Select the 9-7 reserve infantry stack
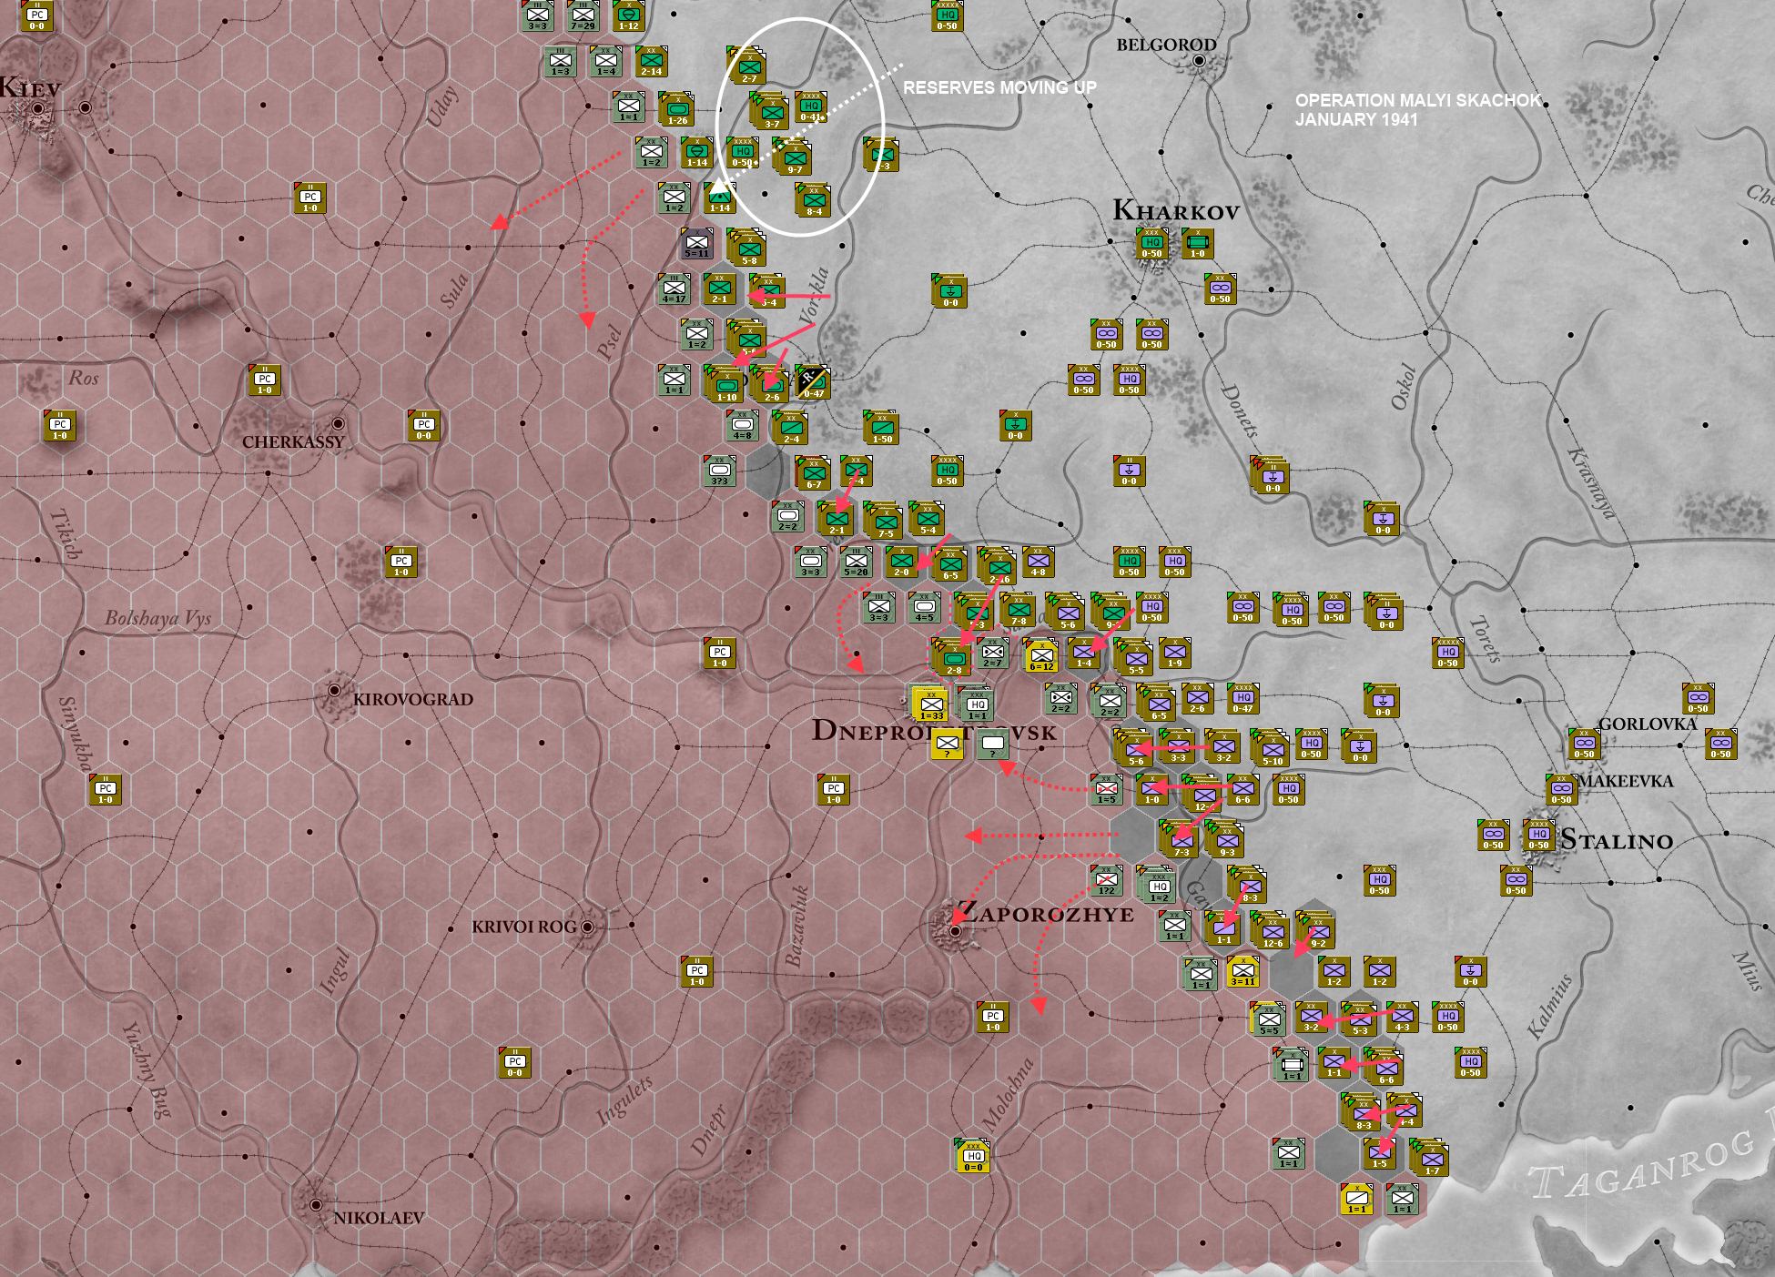 coord(793,157)
